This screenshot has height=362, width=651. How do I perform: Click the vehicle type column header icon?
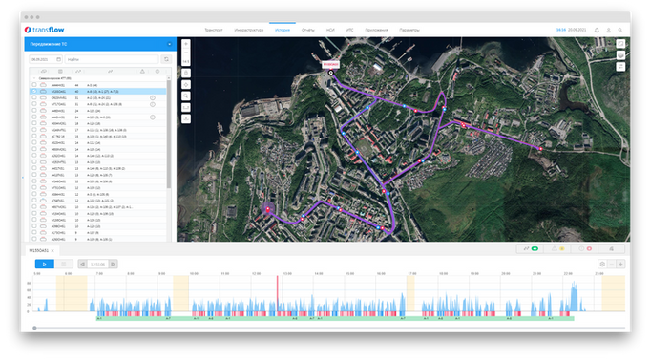(43, 72)
